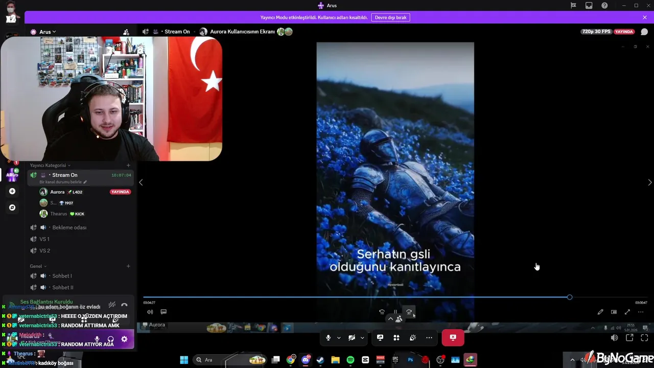Click the YAYINDA badge next to Aurora
The width and height of the screenshot is (654, 368).
(121, 192)
